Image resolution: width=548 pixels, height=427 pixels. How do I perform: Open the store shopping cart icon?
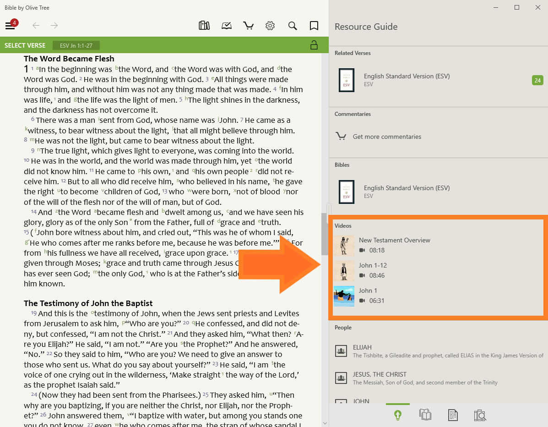point(248,26)
